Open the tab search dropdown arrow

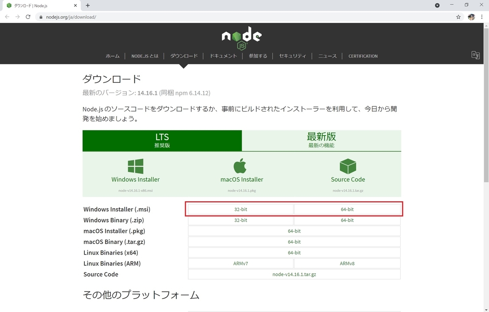click(x=437, y=5)
